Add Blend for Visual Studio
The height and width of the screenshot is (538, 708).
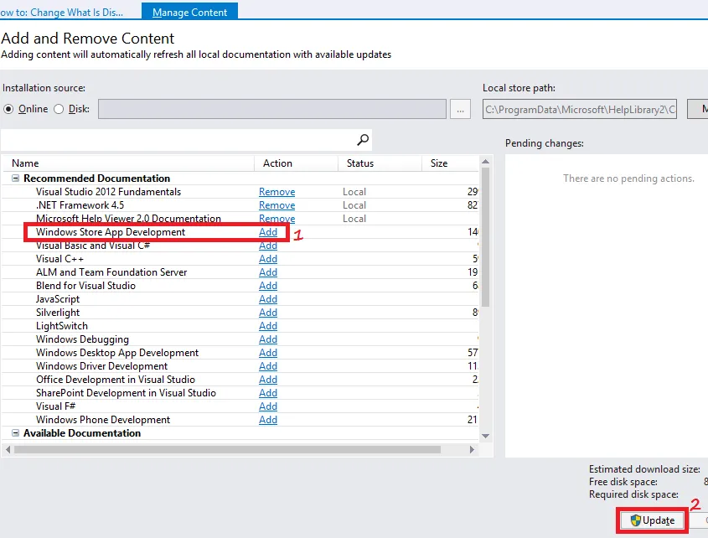pyautogui.click(x=268, y=286)
